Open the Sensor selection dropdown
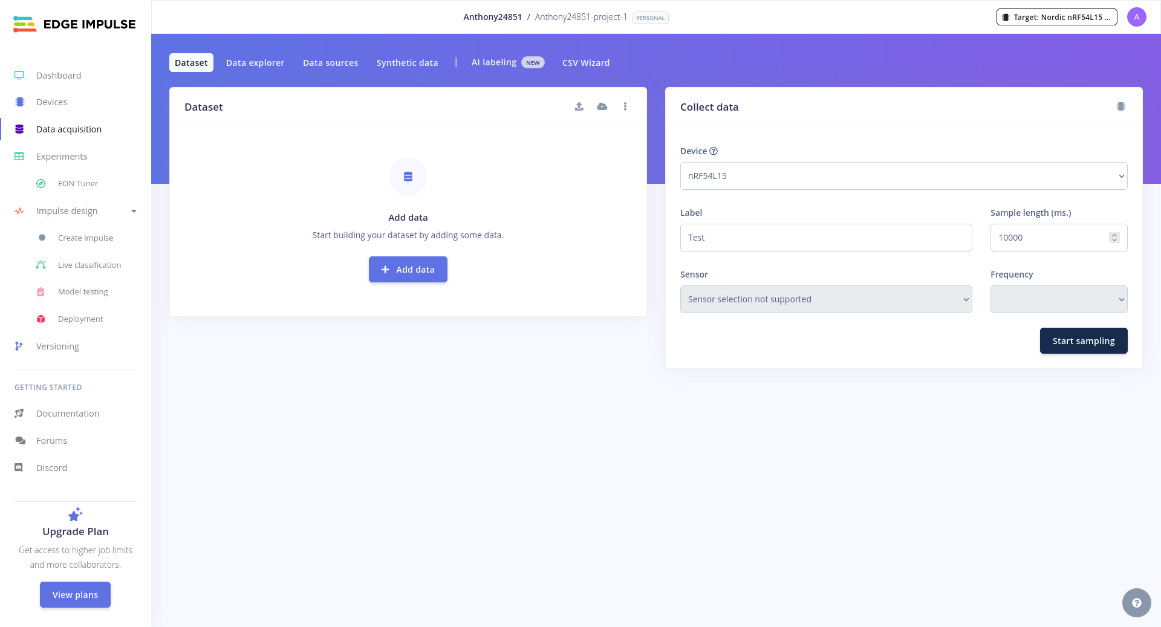The image size is (1161, 627). tap(826, 299)
